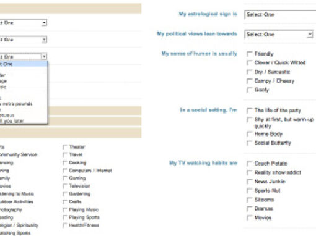Tick the News Junkie checkbox

pyautogui.click(x=250, y=182)
